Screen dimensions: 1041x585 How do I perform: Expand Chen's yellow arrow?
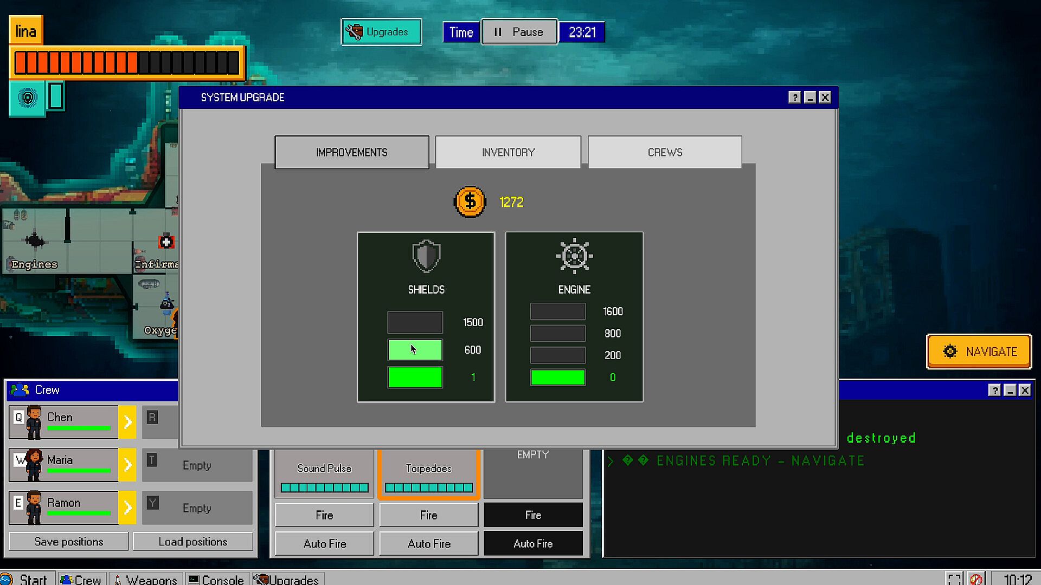[127, 421]
